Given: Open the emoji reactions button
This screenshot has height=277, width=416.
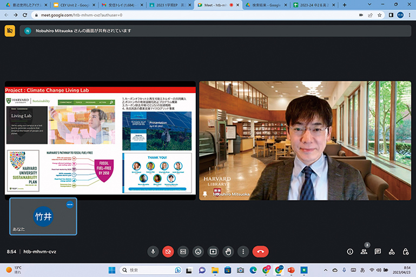Looking at the screenshot, I should click(x=198, y=252).
